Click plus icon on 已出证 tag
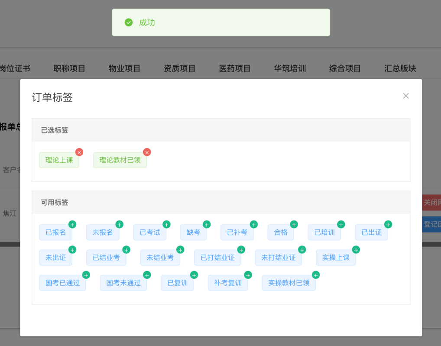441x346 pixels. 388,224
